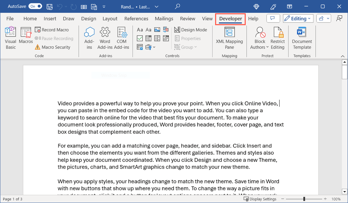Open the XML Mapping Pane

coord(229,38)
